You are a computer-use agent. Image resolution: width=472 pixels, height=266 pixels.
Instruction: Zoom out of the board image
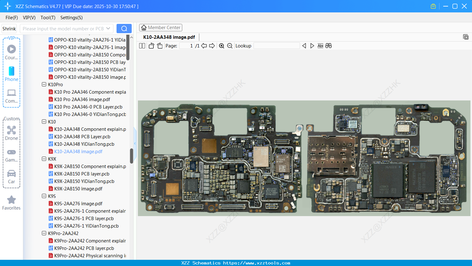(230, 46)
